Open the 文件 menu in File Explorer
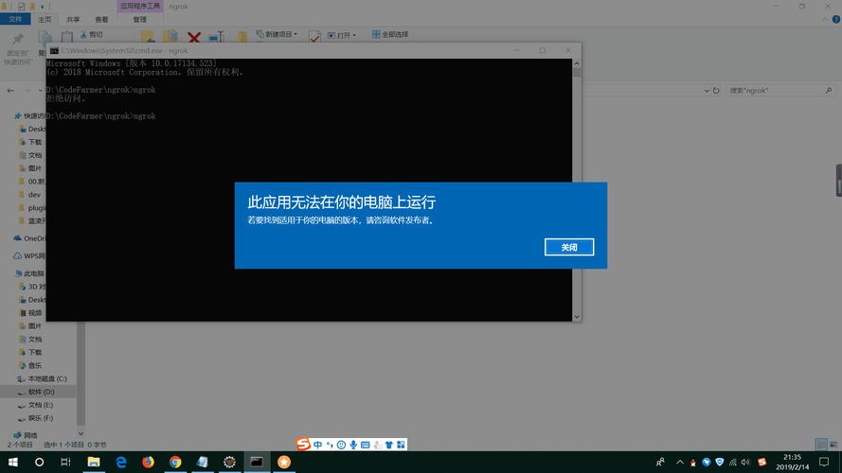 15,19
